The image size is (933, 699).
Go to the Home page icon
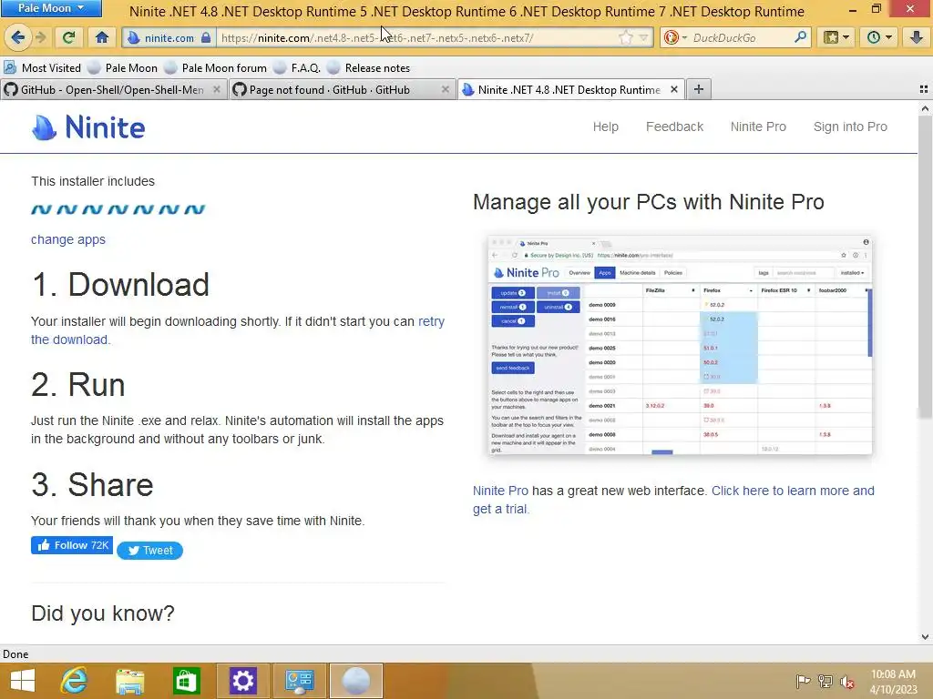point(102,37)
